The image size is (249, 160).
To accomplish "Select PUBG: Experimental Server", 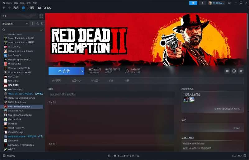I will point(22,98).
